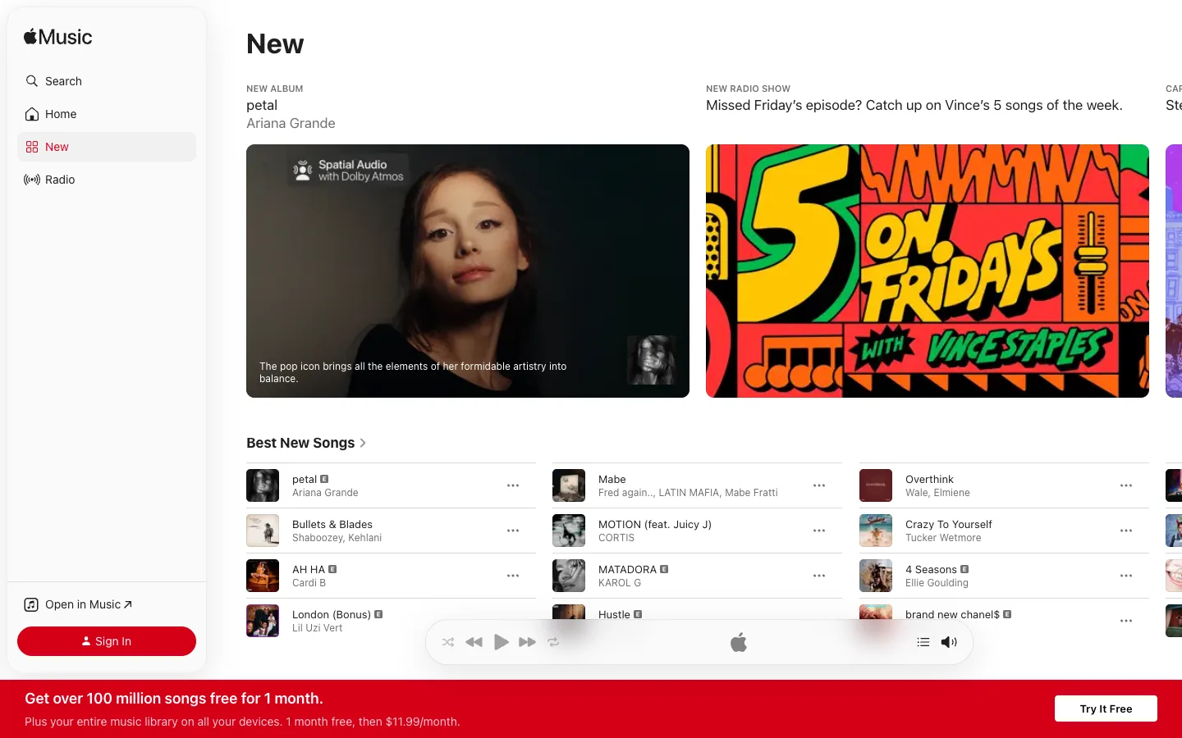This screenshot has height=738, width=1182.
Task: Open more options for petal song
Action: (x=513, y=485)
